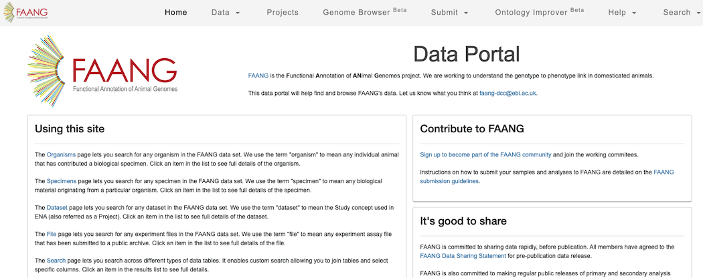Expand the Submit dropdown menu

pyautogui.click(x=450, y=13)
